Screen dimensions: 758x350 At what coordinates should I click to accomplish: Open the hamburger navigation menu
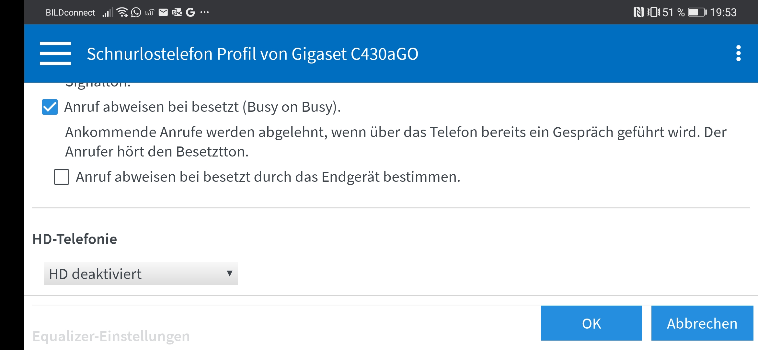(55, 53)
